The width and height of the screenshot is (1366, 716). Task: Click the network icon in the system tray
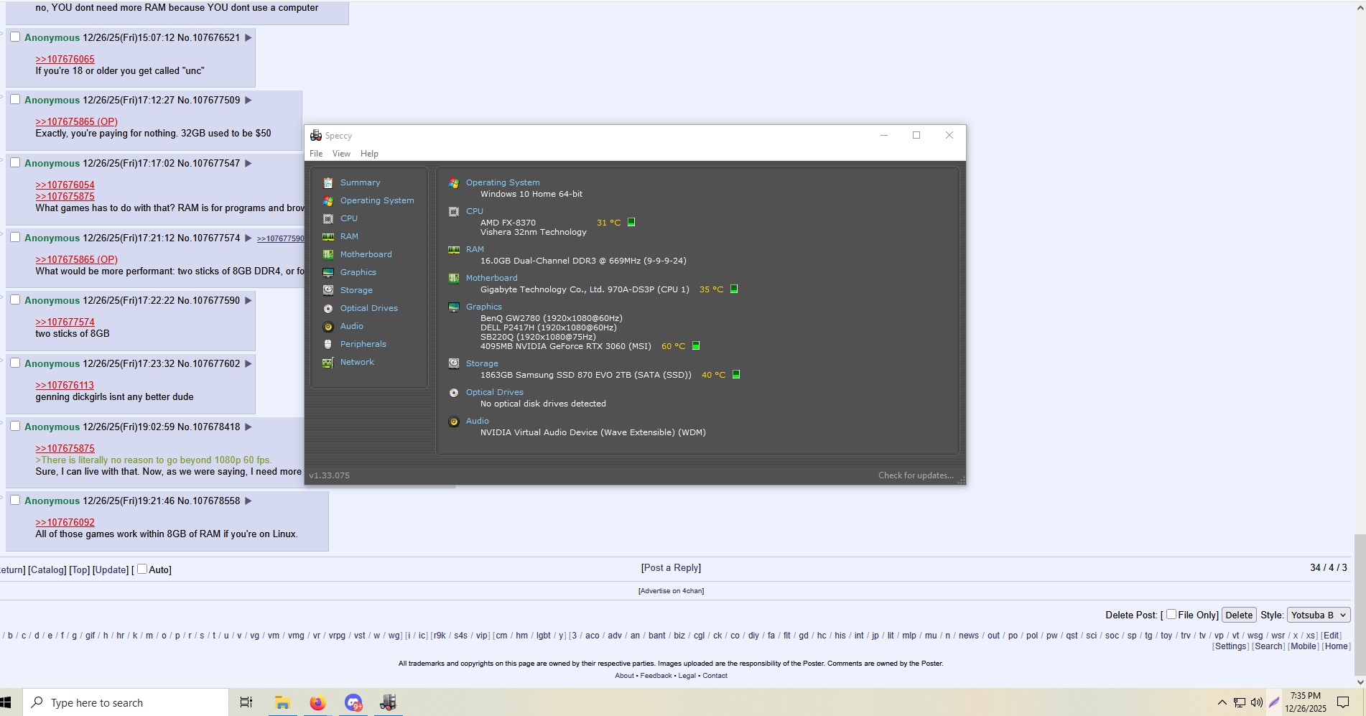point(1240,702)
